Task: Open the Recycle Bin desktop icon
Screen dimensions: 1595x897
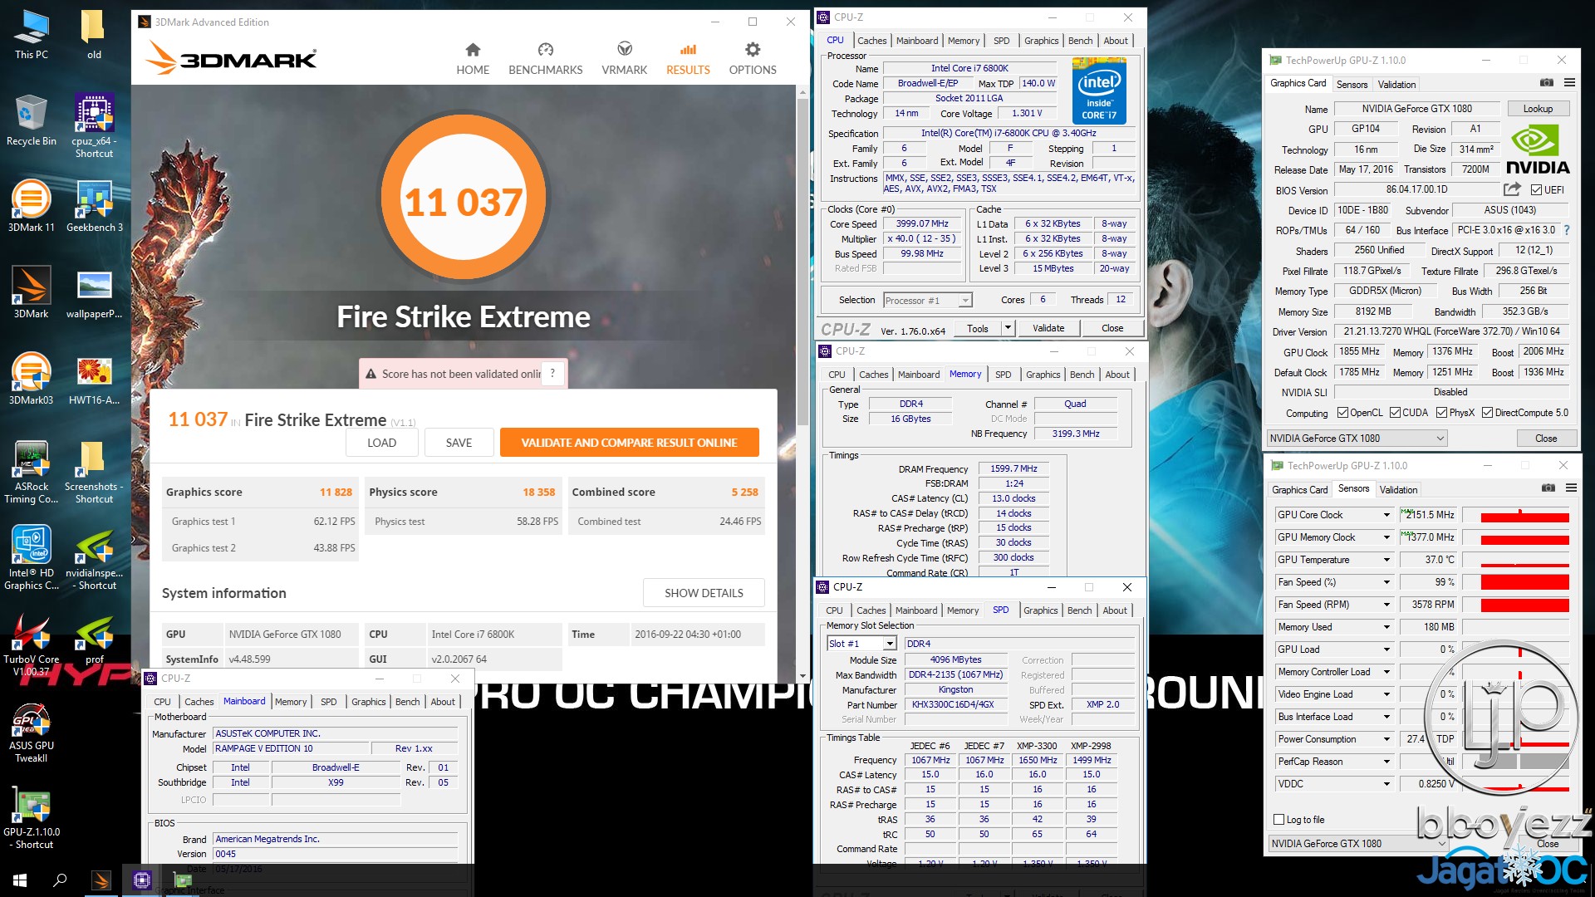Action: coord(31,120)
